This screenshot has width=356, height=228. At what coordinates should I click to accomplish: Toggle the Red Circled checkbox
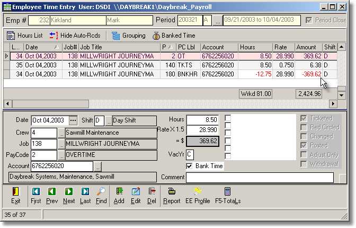point(304,127)
